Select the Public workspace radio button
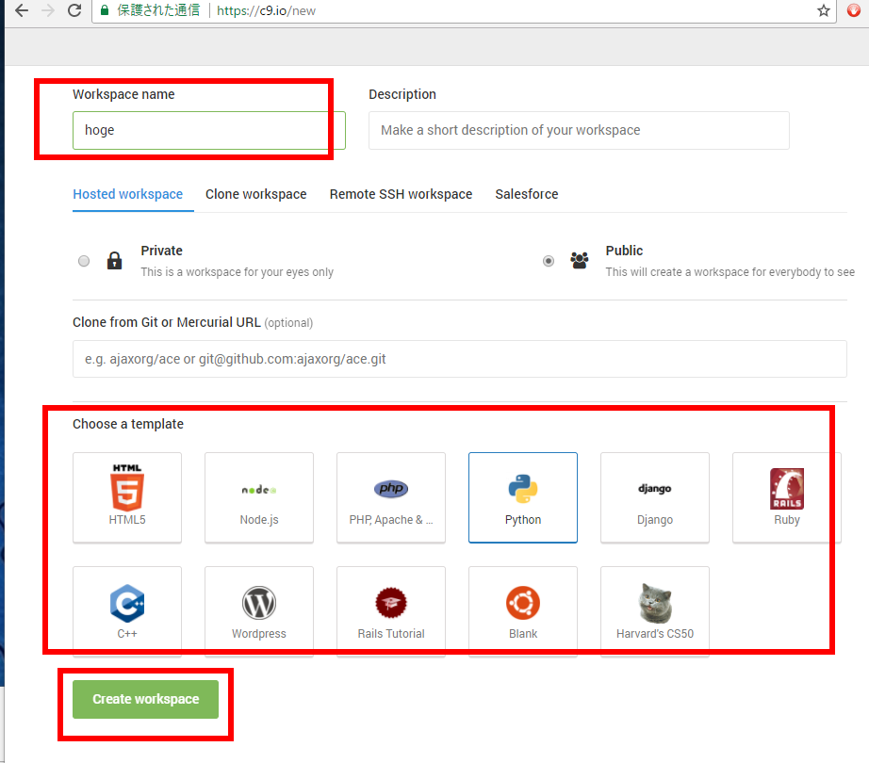The image size is (869, 763). 549,261
